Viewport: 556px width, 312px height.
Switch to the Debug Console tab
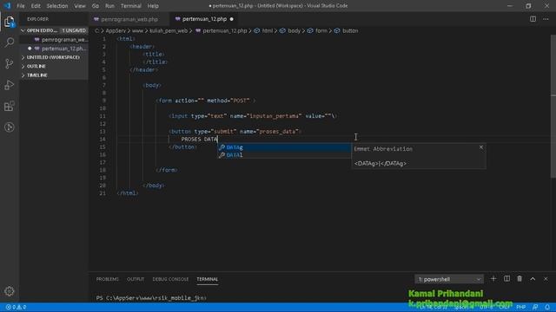tap(170, 279)
